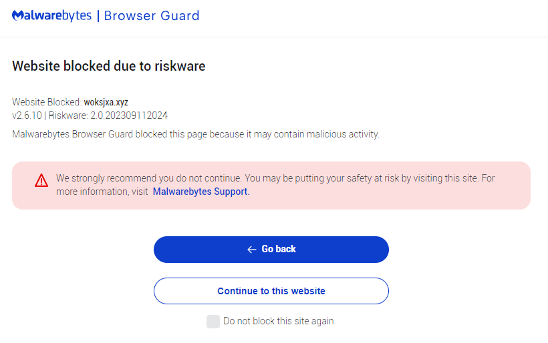Click the 'Do not block this site again.' label
The width and height of the screenshot is (548, 343).
coord(279,321)
